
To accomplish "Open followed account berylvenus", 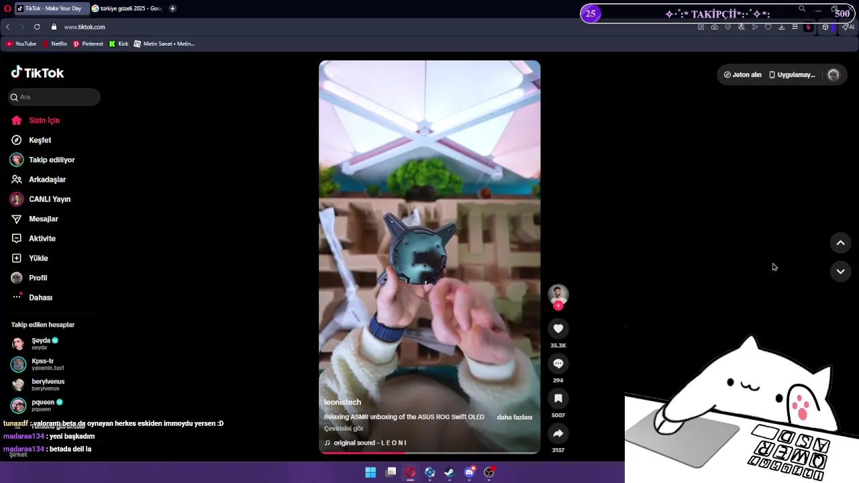I will 38,384.
